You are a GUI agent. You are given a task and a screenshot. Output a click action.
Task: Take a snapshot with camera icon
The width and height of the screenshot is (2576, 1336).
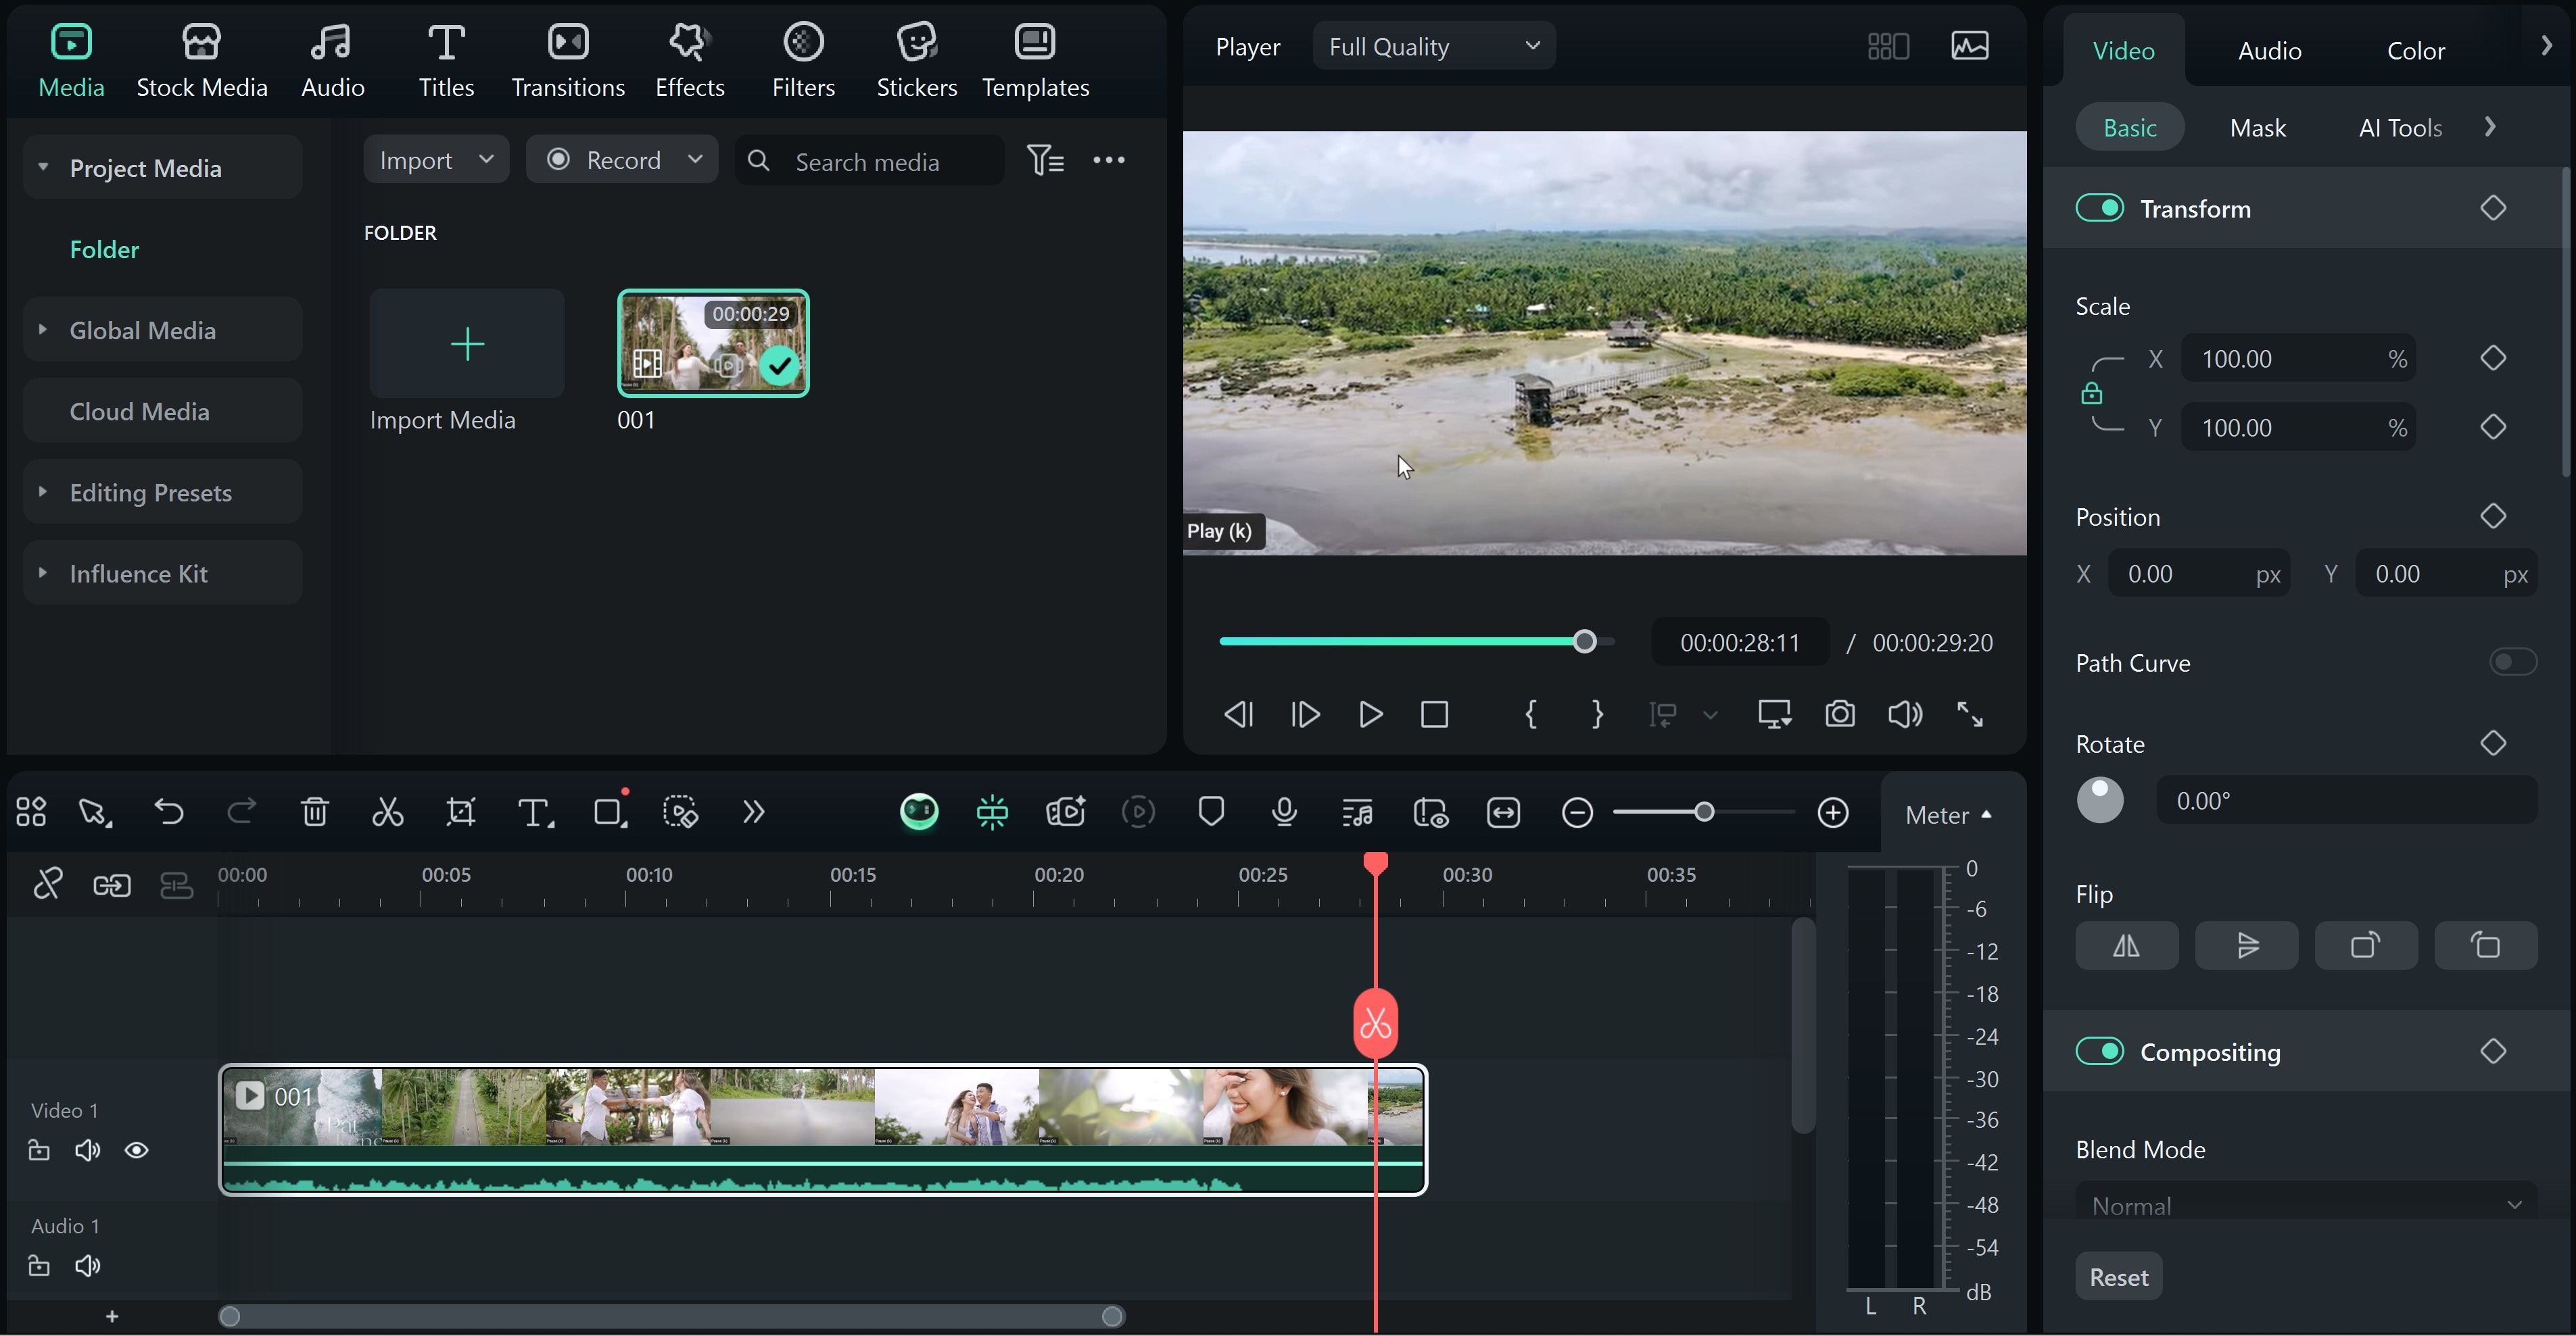(1840, 714)
